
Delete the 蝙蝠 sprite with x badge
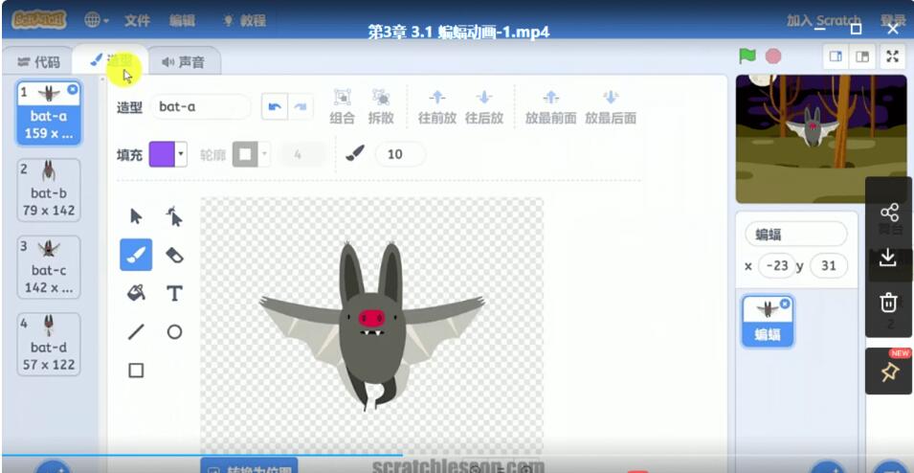(x=785, y=304)
